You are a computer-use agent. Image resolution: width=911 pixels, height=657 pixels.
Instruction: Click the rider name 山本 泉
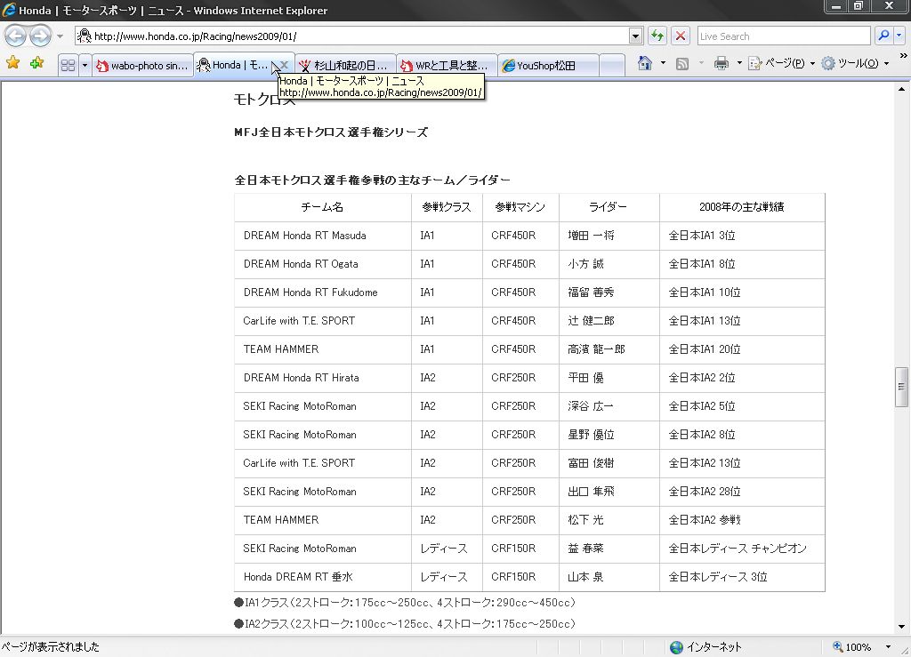point(585,577)
